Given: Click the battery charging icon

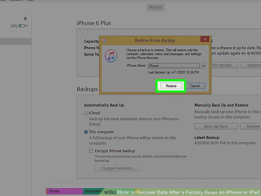Looking at the screenshot, I should tap(23, 26).
